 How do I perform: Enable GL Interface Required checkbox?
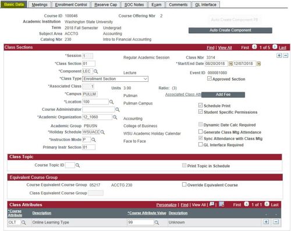click(200, 145)
